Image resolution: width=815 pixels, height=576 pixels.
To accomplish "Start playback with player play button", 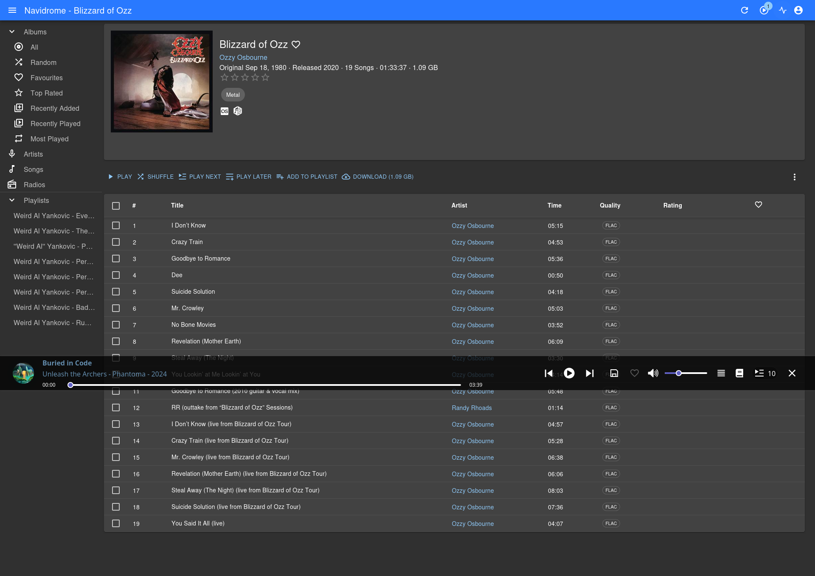I will pos(569,373).
